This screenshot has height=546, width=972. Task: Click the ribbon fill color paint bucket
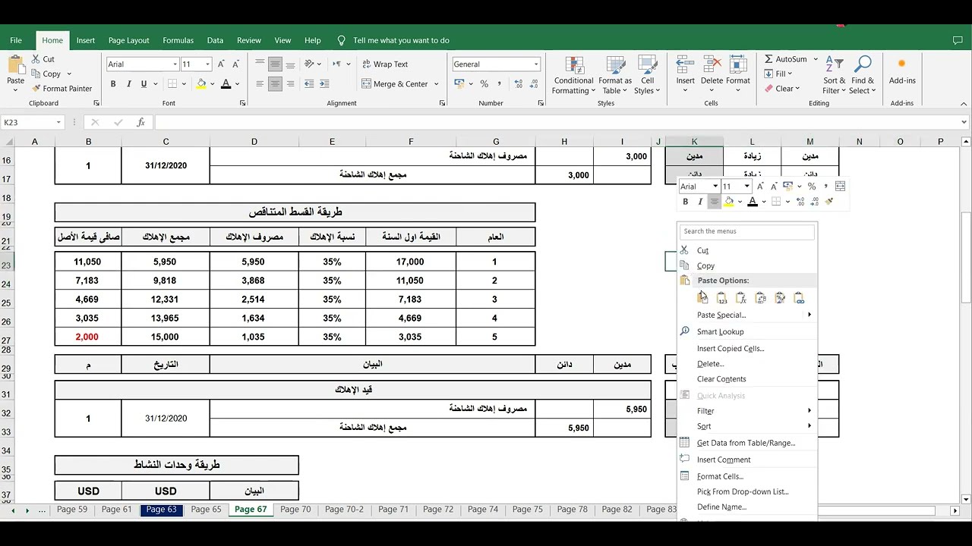pos(201,84)
